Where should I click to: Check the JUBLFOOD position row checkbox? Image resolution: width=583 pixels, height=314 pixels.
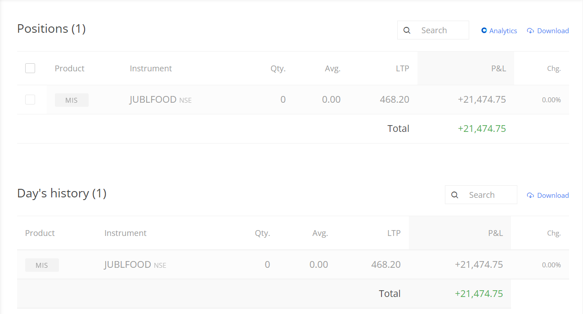coord(30,100)
